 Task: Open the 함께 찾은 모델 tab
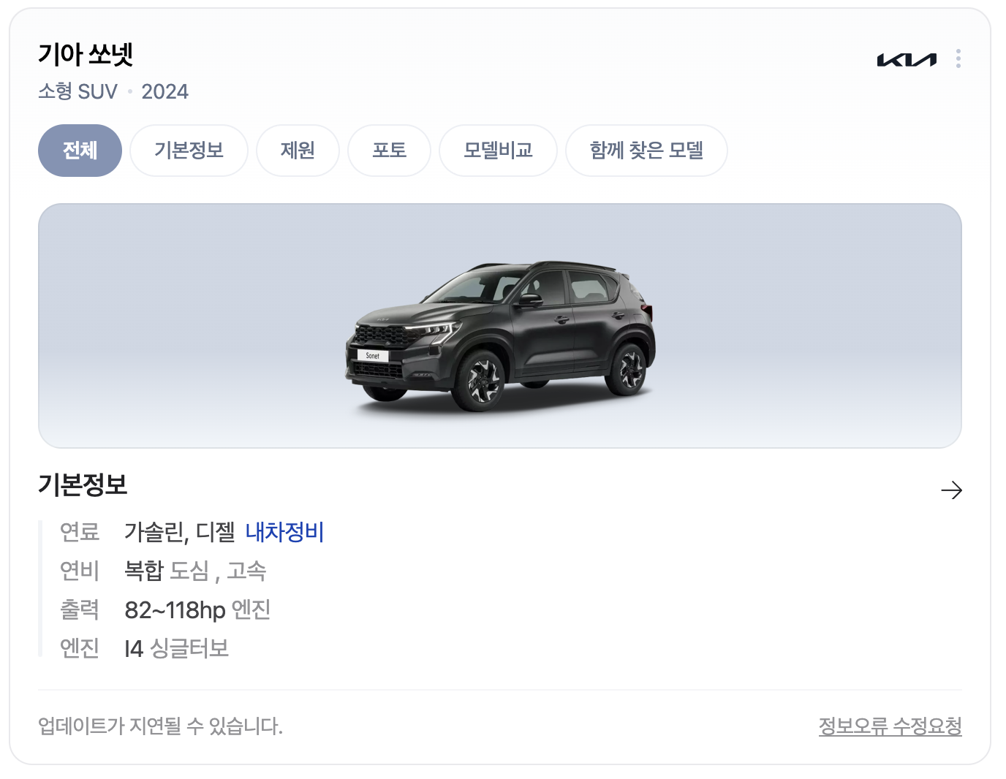(x=646, y=151)
